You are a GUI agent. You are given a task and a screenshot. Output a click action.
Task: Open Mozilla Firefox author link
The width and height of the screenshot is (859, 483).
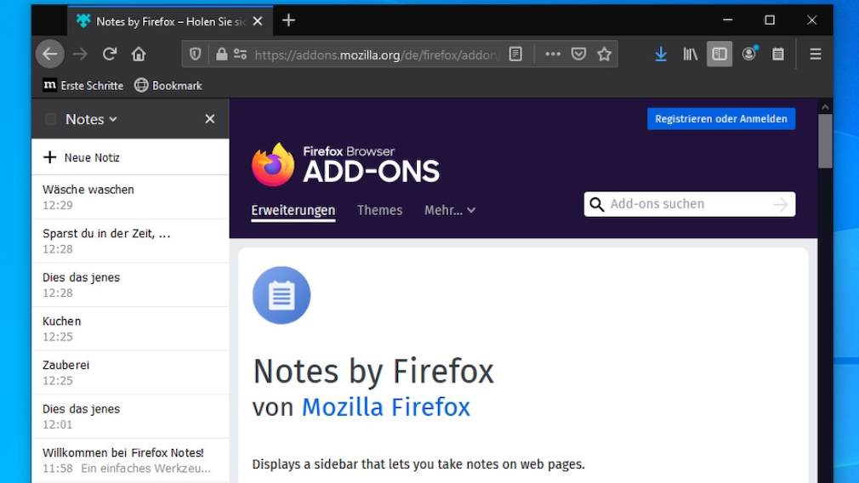click(x=385, y=406)
